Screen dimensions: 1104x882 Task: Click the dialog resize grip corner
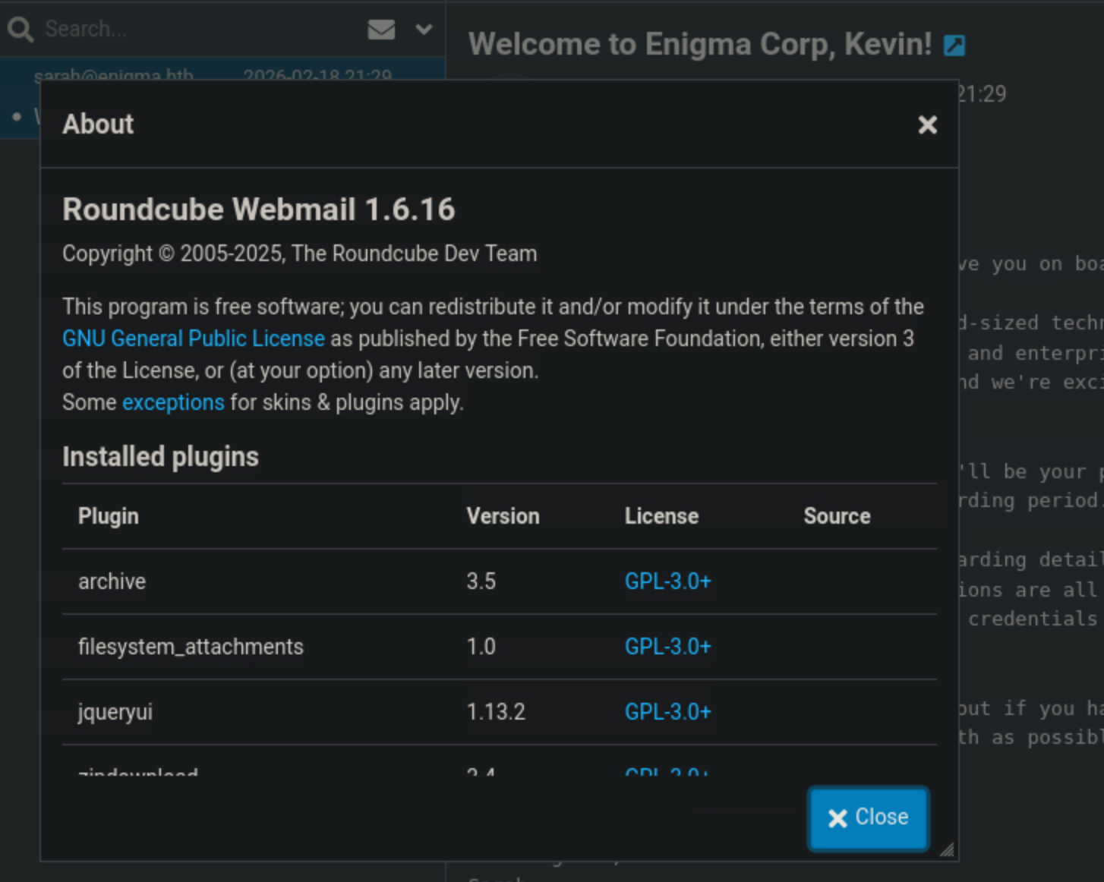947,850
